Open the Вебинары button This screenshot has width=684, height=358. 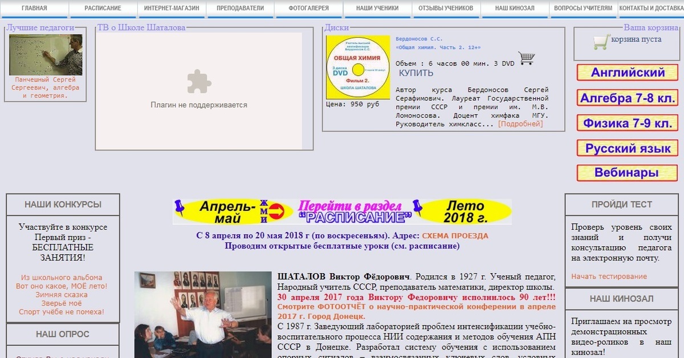pos(628,173)
